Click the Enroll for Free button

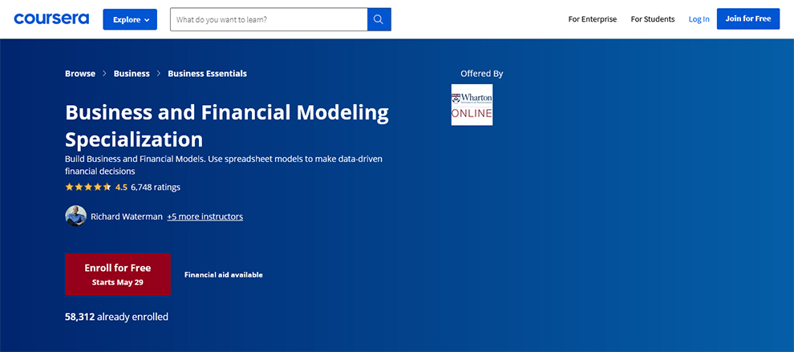click(x=118, y=274)
